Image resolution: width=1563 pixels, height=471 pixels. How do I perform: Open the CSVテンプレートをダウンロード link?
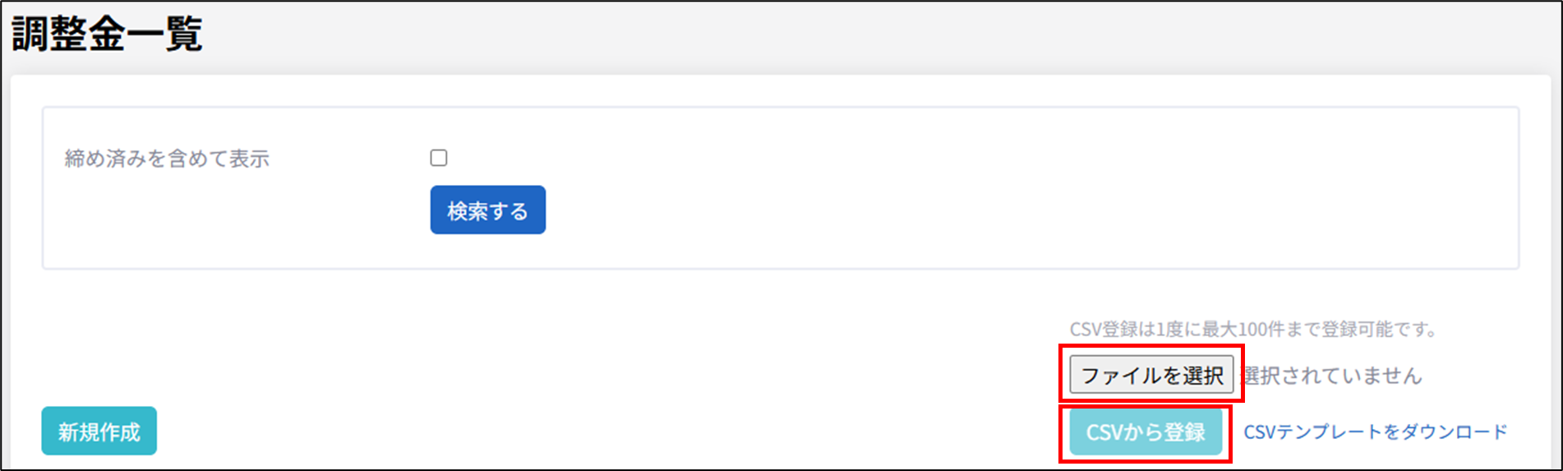tap(1375, 432)
